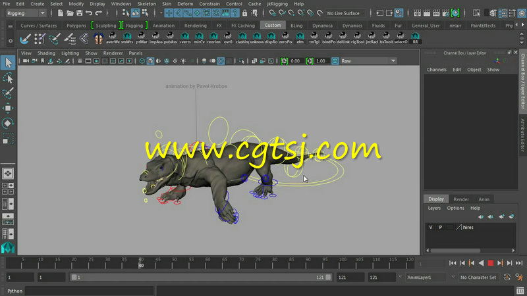Launch the mirCv shelf script
This screenshot has width=527, height=296.
[x=200, y=38]
